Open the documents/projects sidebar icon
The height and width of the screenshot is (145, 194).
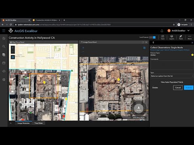tap(4, 55)
